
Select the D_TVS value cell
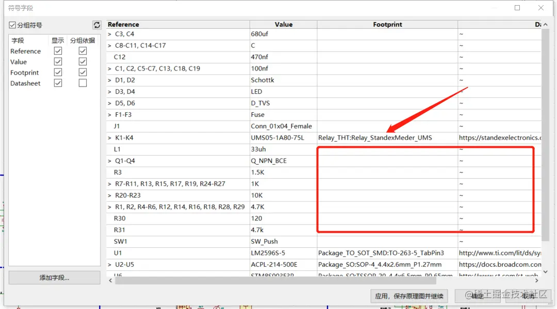pos(284,103)
